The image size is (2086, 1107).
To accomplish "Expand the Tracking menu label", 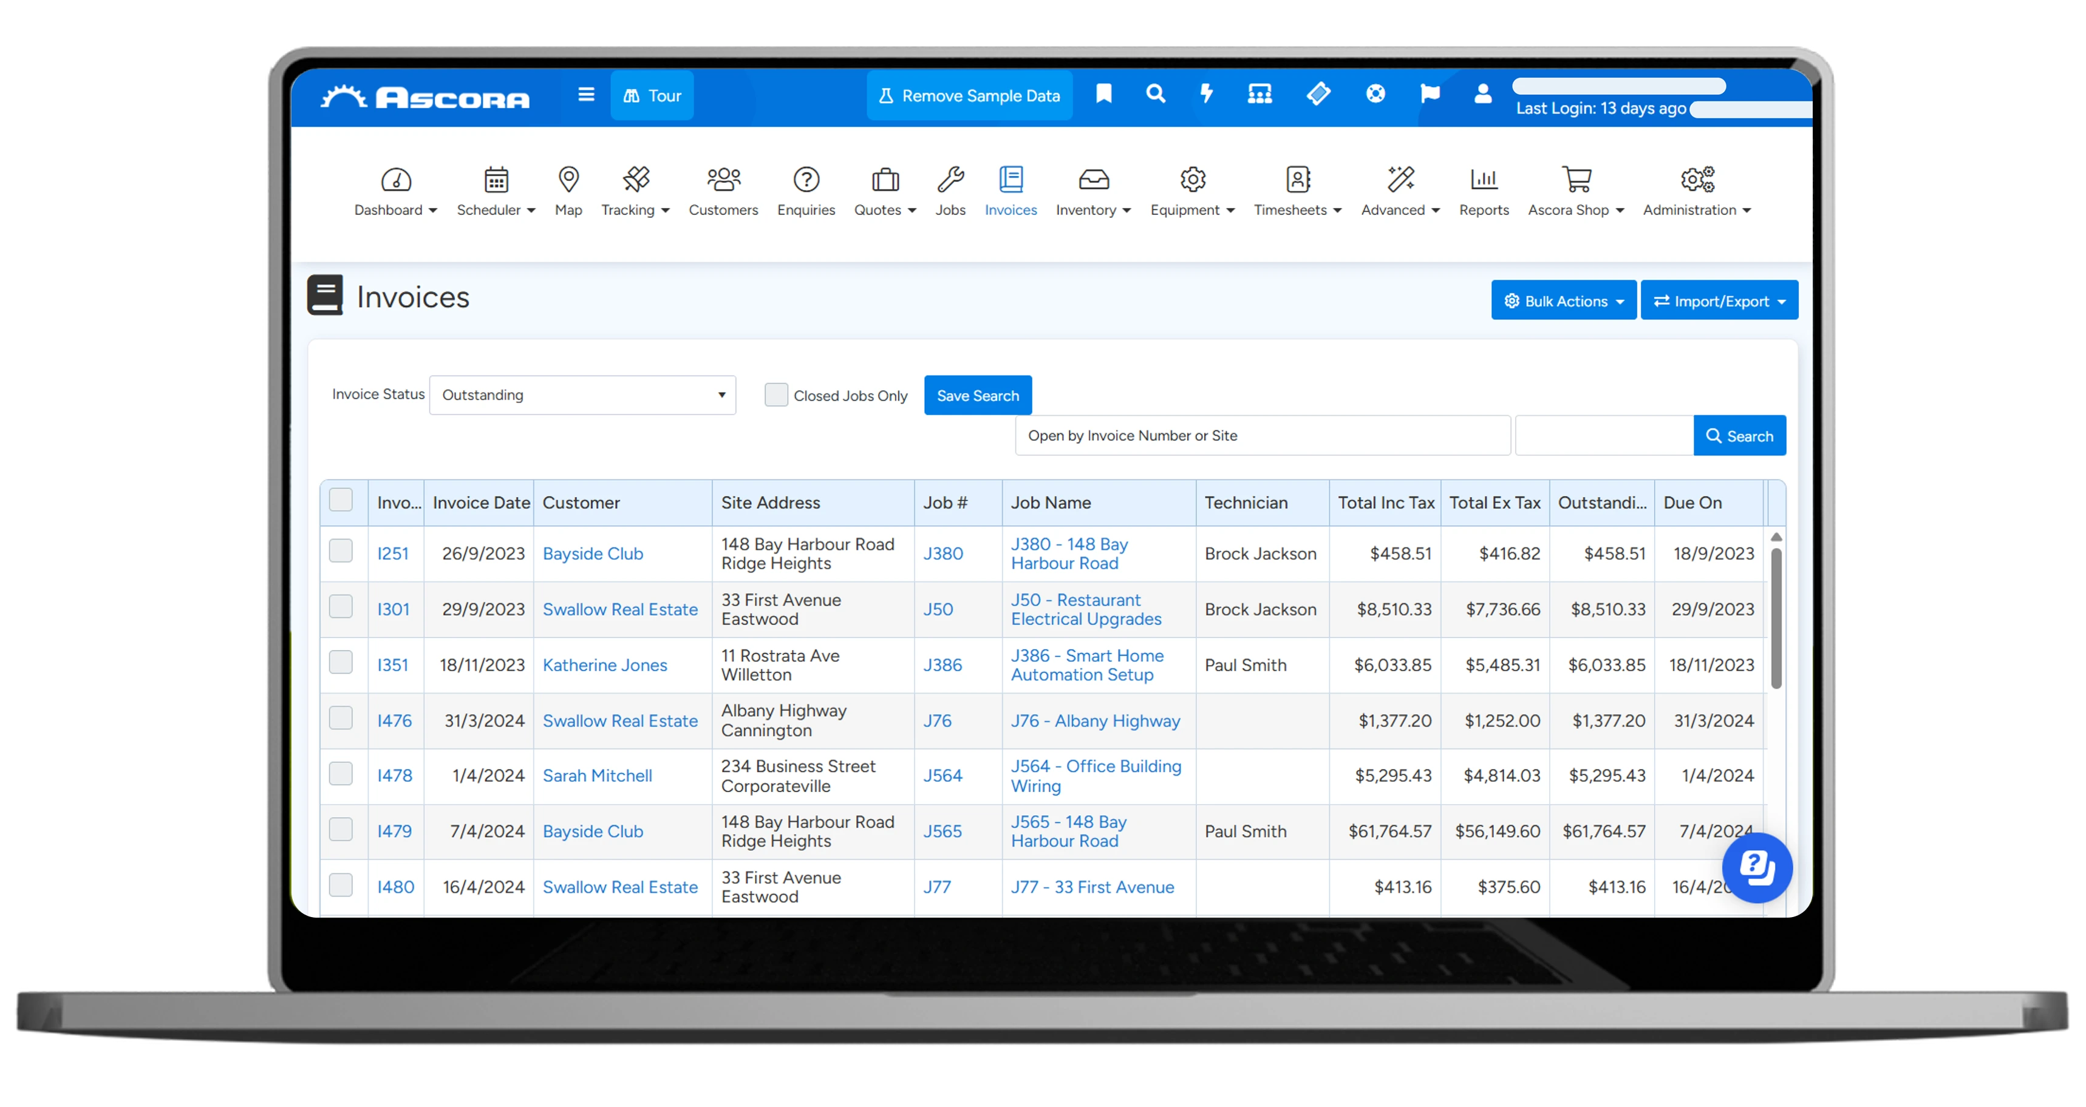I will pos(636,211).
